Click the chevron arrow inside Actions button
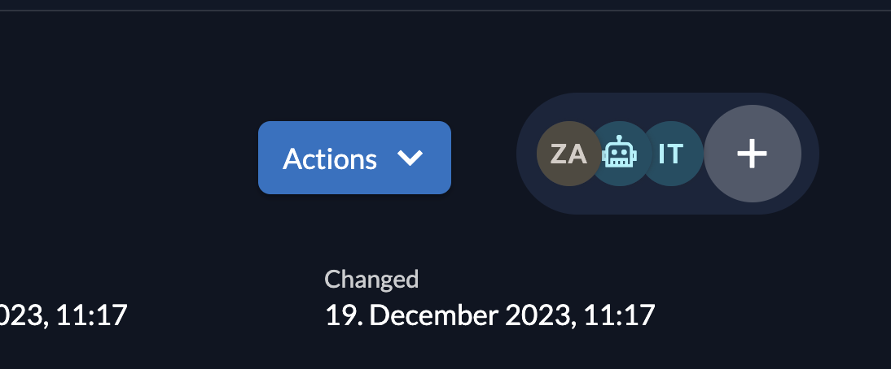 pos(410,158)
